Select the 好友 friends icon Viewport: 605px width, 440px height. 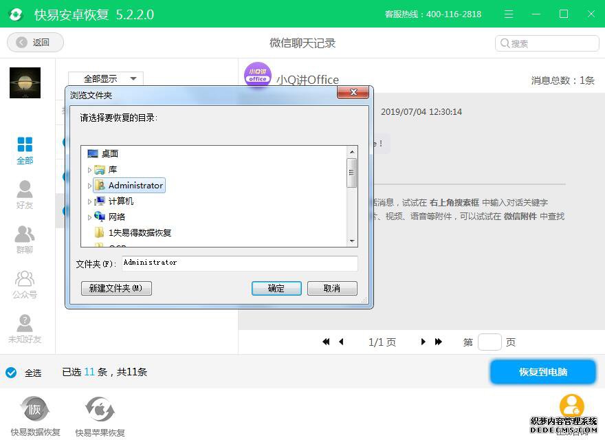[x=25, y=195]
